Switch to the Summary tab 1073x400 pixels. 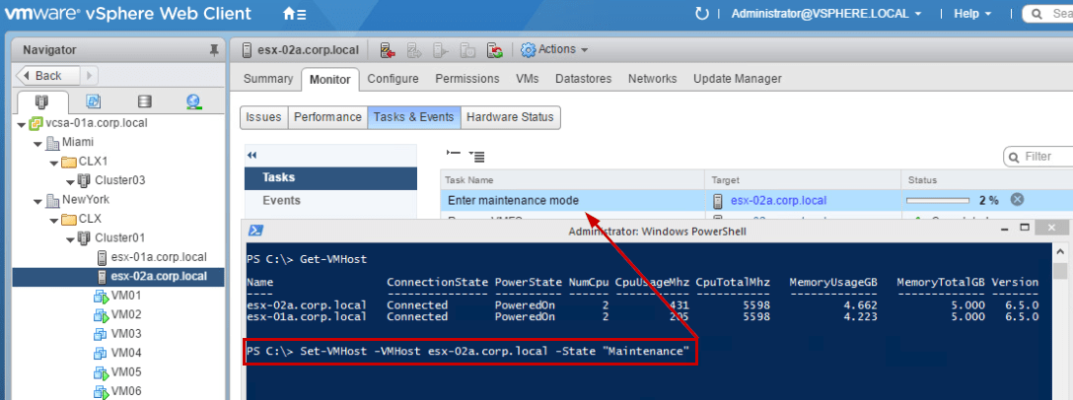pyautogui.click(x=268, y=79)
